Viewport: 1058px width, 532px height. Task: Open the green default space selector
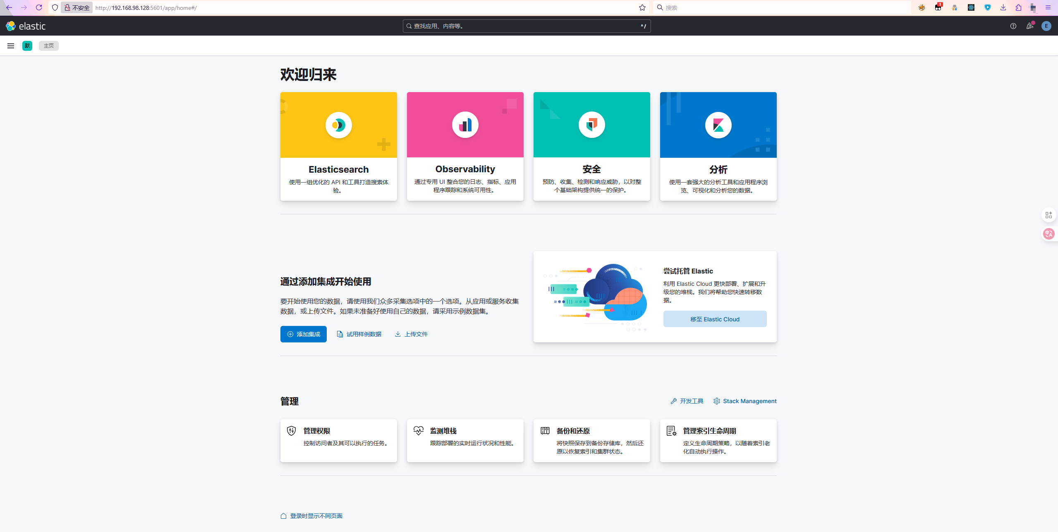tap(27, 46)
